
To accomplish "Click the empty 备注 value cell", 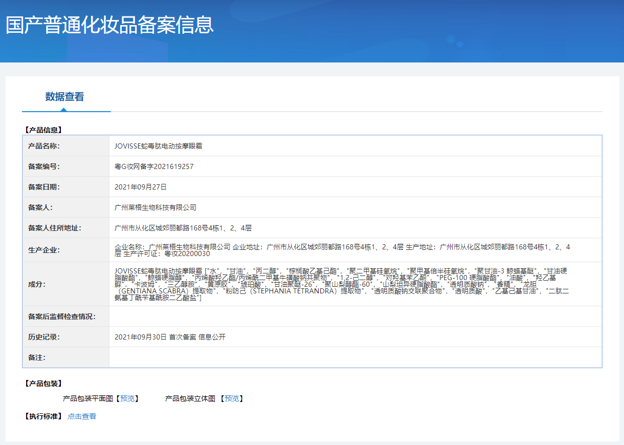I will (x=355, y=357).
